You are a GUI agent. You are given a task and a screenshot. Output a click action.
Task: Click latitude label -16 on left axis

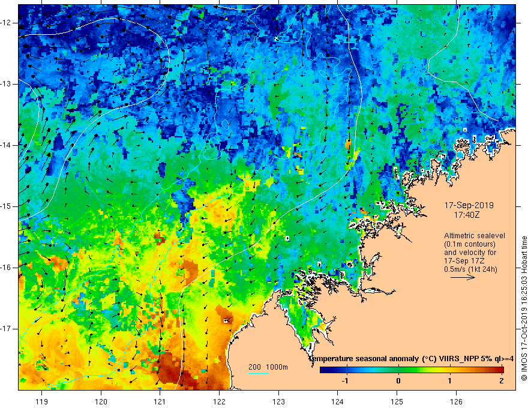(x=6, y=268)
